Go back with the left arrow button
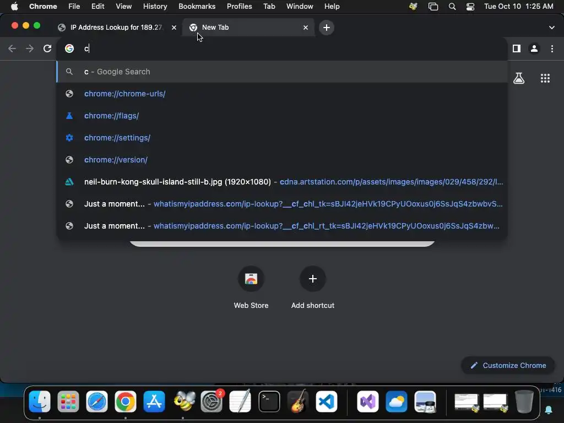Viewport: 564px width, 423px height. coord(12,48)
